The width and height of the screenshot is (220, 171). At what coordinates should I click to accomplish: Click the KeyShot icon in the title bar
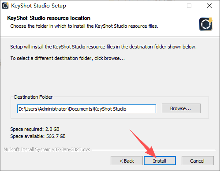coord(5,6)
